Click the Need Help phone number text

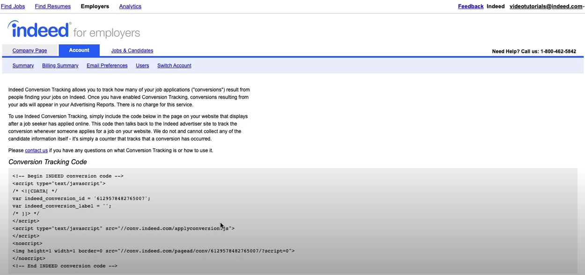[x=534, y=51]
